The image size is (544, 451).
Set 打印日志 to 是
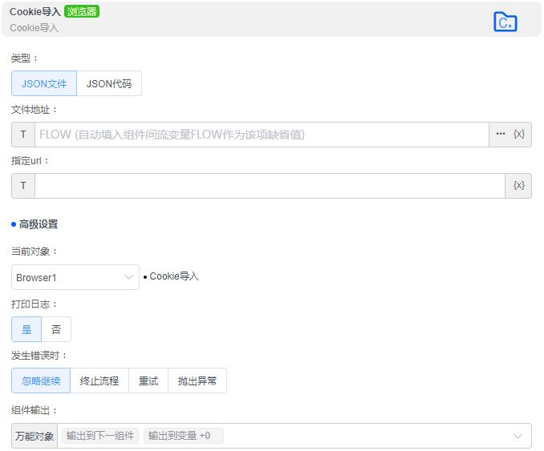(x=26, y=329)
